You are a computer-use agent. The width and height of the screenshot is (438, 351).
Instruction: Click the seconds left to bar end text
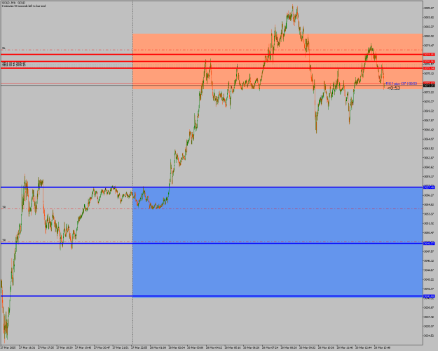[24, 6]
